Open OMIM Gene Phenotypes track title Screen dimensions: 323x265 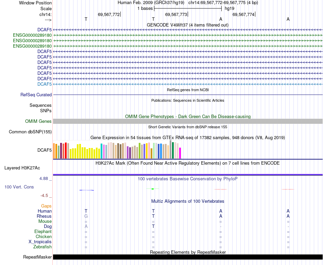point(188,116)
